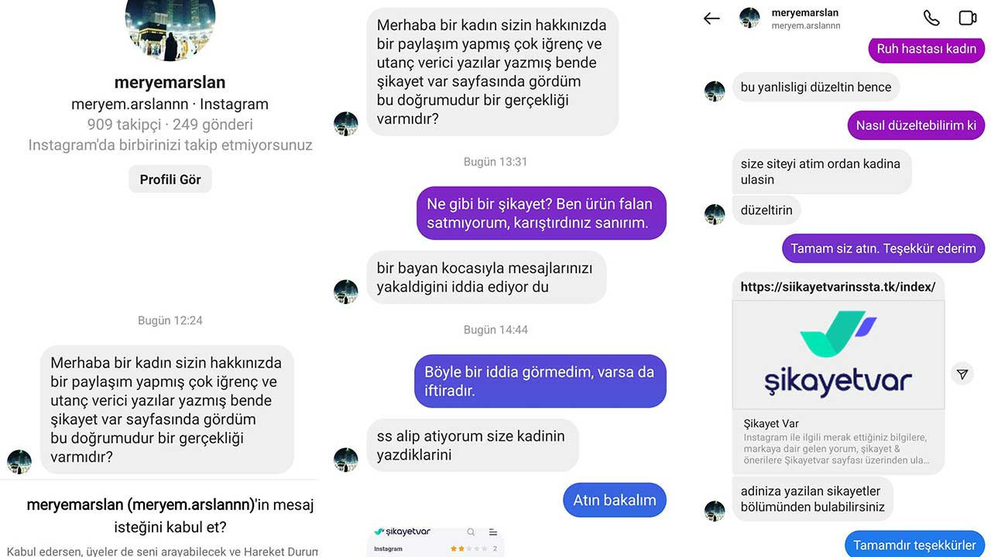The width and height of the screenshot is (991, 557).
Task: Start a voice call with meryemarslan
Action: click(x=931, y=18)
